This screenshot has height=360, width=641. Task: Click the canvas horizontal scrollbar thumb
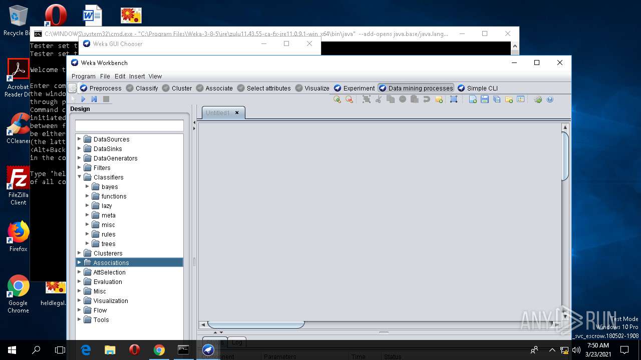256,324
